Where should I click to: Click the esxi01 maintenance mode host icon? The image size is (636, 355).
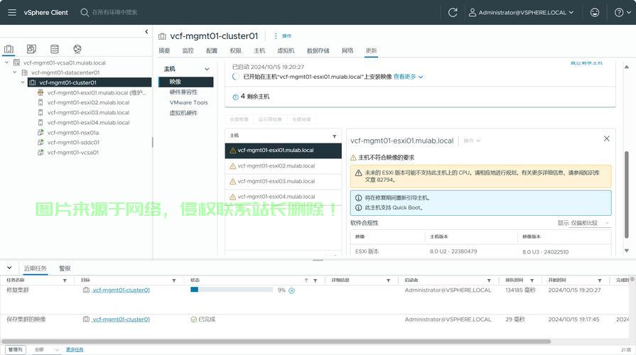click(x=41, y=92)
